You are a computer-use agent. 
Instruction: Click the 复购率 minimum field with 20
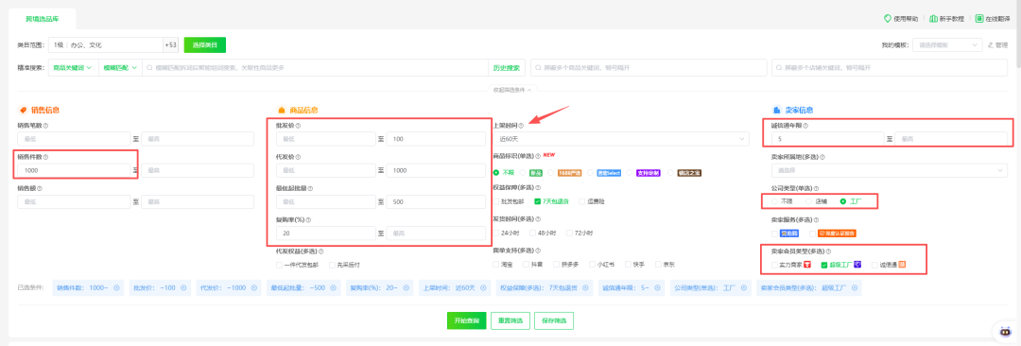[327, 233]
